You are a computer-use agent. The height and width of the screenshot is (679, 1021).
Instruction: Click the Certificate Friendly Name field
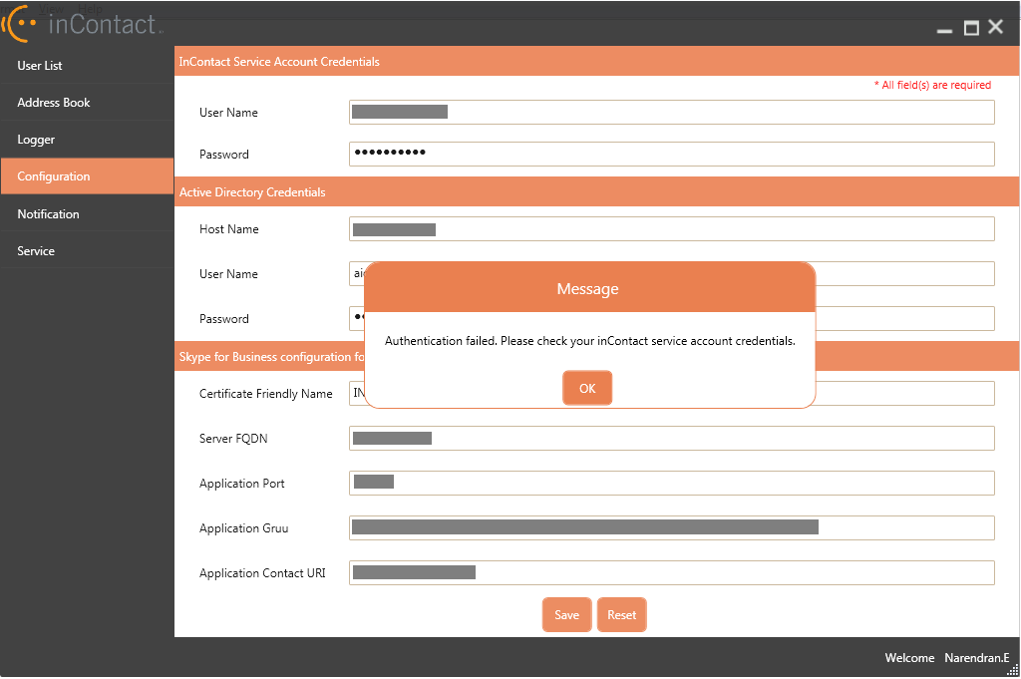pyautogui.click(x=905, y=393)
